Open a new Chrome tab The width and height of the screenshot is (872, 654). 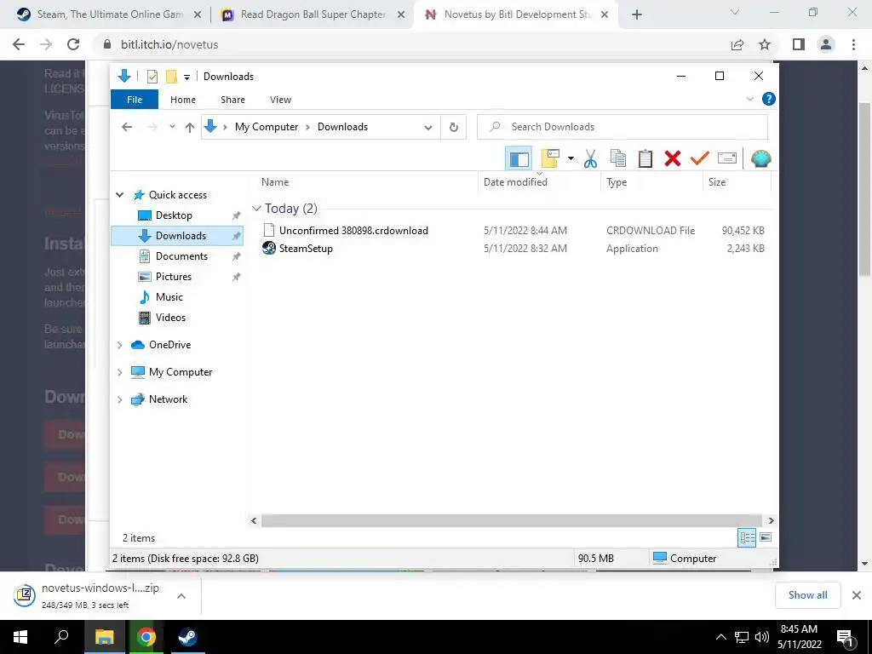tap(637, 15)
